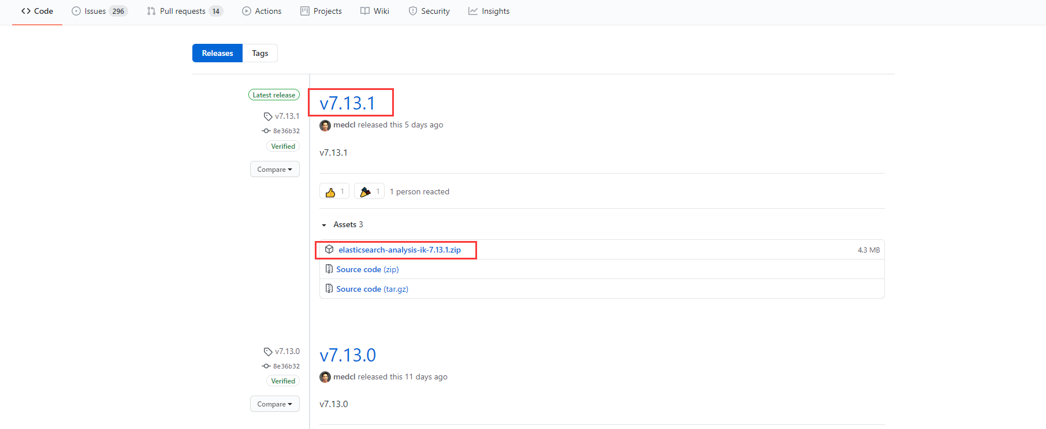
Task: Open the Security tab
Action: pos(429,11)
